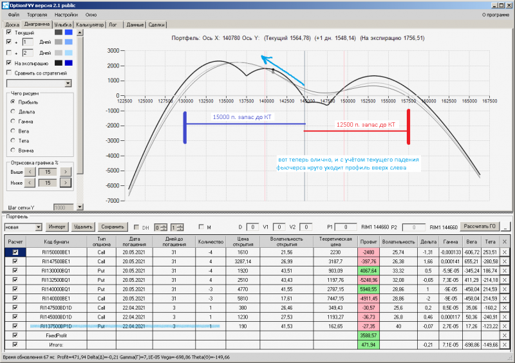Pick the dark gray swatch for Текущий
Screen dimensions: 515x363
(59, 32)
